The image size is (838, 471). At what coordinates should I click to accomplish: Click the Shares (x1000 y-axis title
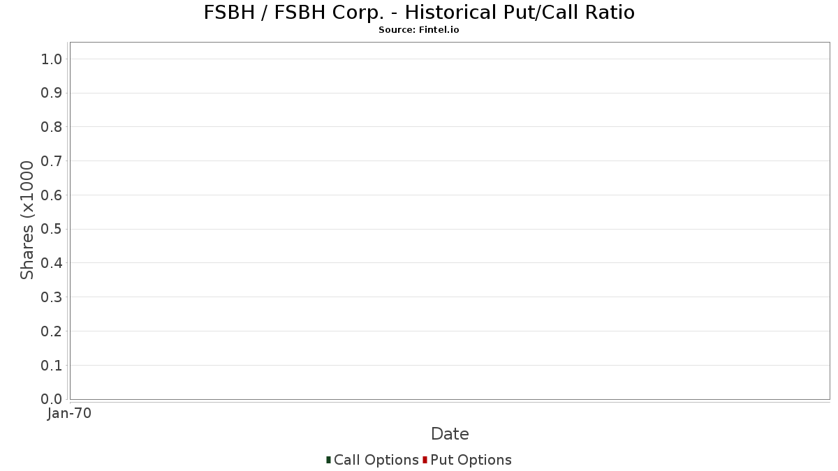click(x=27, y=220)
